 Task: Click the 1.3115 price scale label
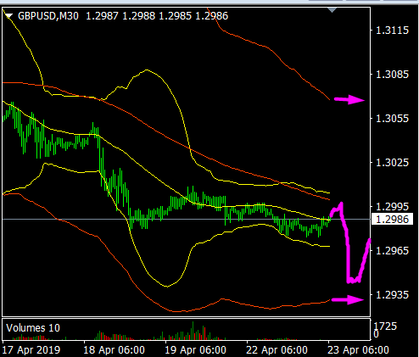pyautogui.click(x=392, y=31)
